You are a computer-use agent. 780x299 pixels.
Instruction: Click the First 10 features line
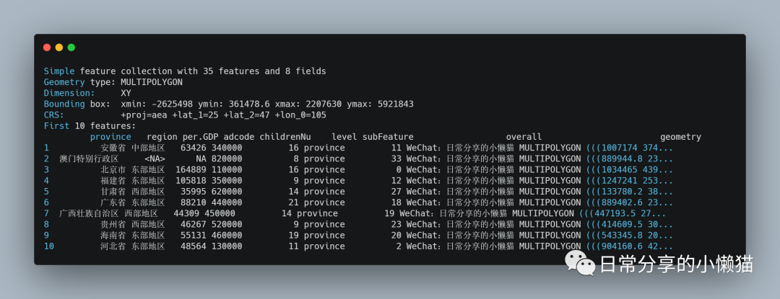point(90,126)
